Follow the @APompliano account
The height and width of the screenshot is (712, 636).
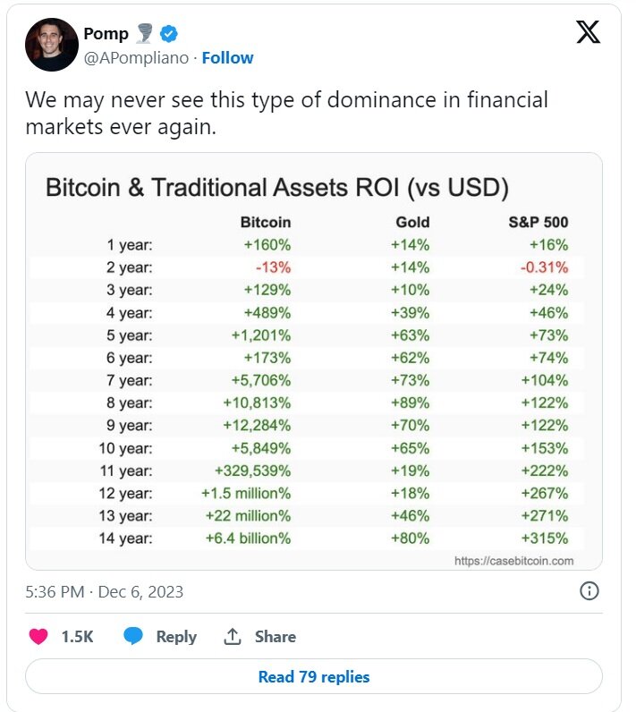(227, 58)
